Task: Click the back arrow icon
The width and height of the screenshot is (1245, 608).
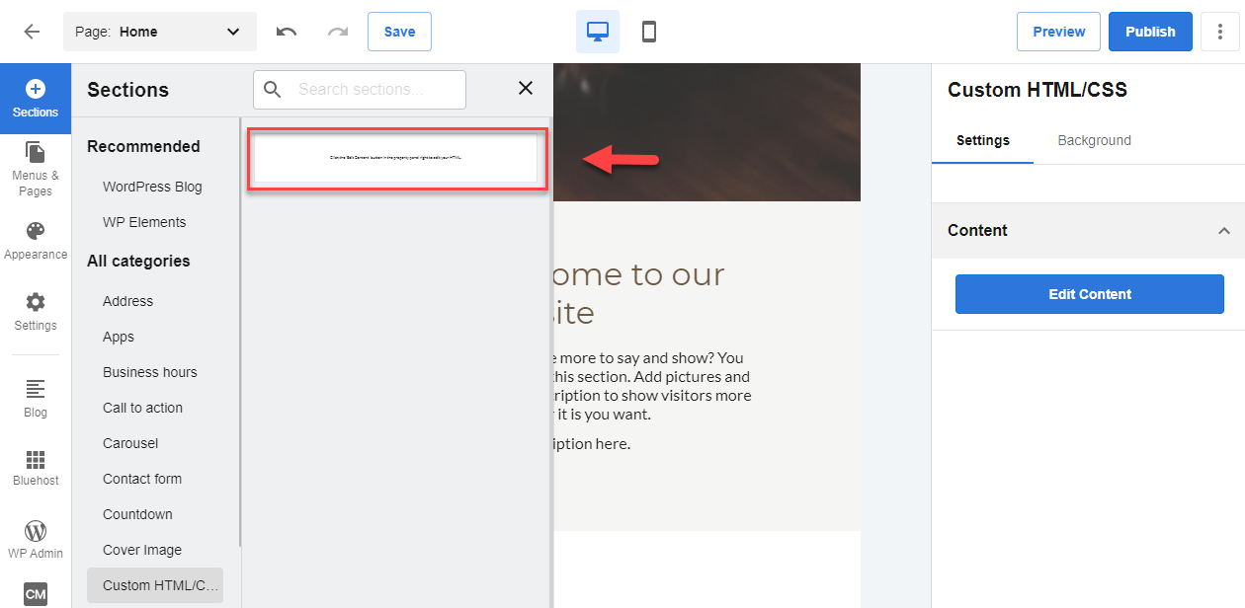Action: click(32, 32)
